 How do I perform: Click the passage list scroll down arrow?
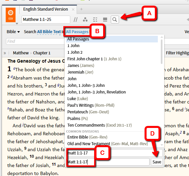[162, 145]
